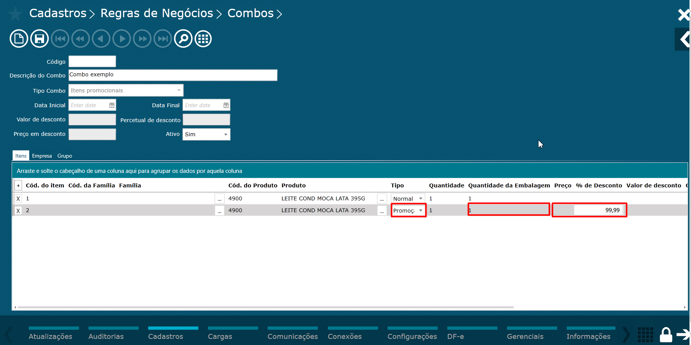Add a new item row with plus button
This screenshot has width=691, height=345.
pyautogui.click(x=18, y=185)
